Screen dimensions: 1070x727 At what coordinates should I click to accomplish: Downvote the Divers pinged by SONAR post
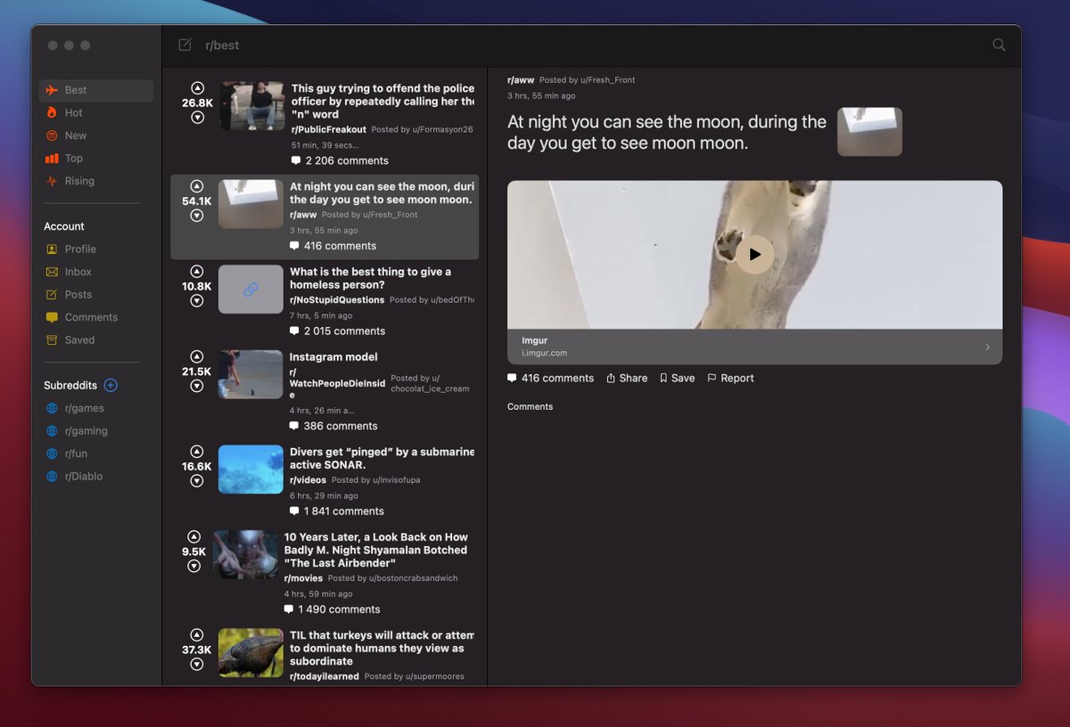coord(197,481)
